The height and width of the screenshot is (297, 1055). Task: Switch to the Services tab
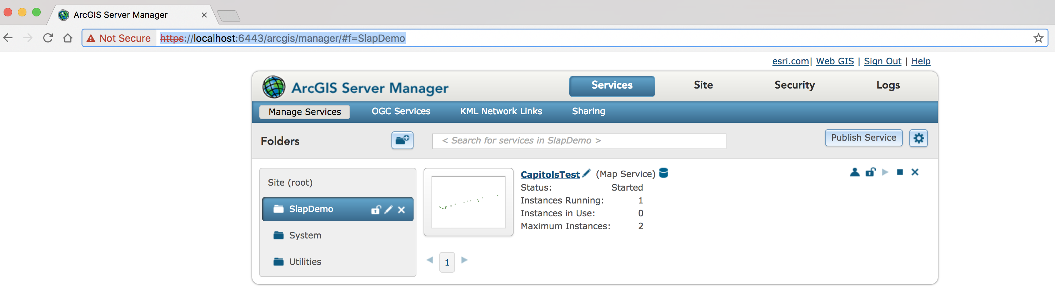[612, 86]
